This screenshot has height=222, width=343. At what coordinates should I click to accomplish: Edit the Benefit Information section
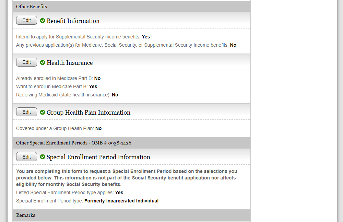tap(26, 21)
